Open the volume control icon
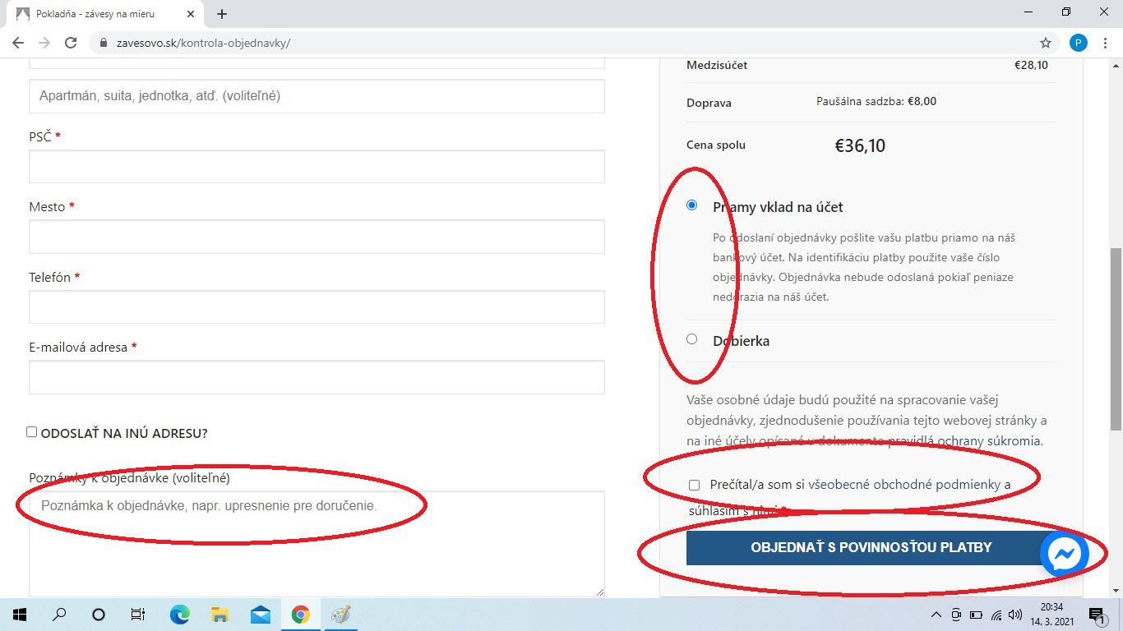The height and width of the screenshot is (631, 1123). [x=1015, y=615]
